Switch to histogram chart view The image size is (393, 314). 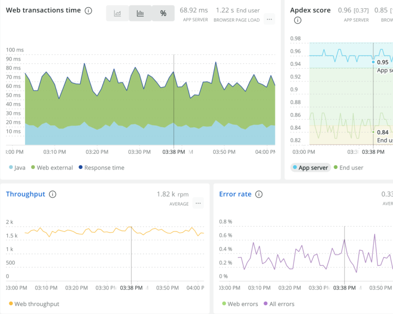[140, 14]
